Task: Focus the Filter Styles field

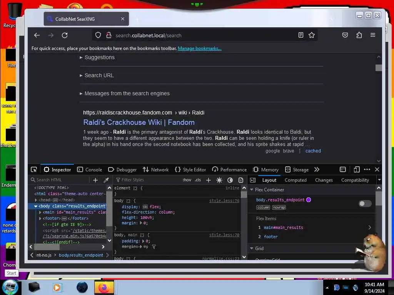Action: [147, 180]
